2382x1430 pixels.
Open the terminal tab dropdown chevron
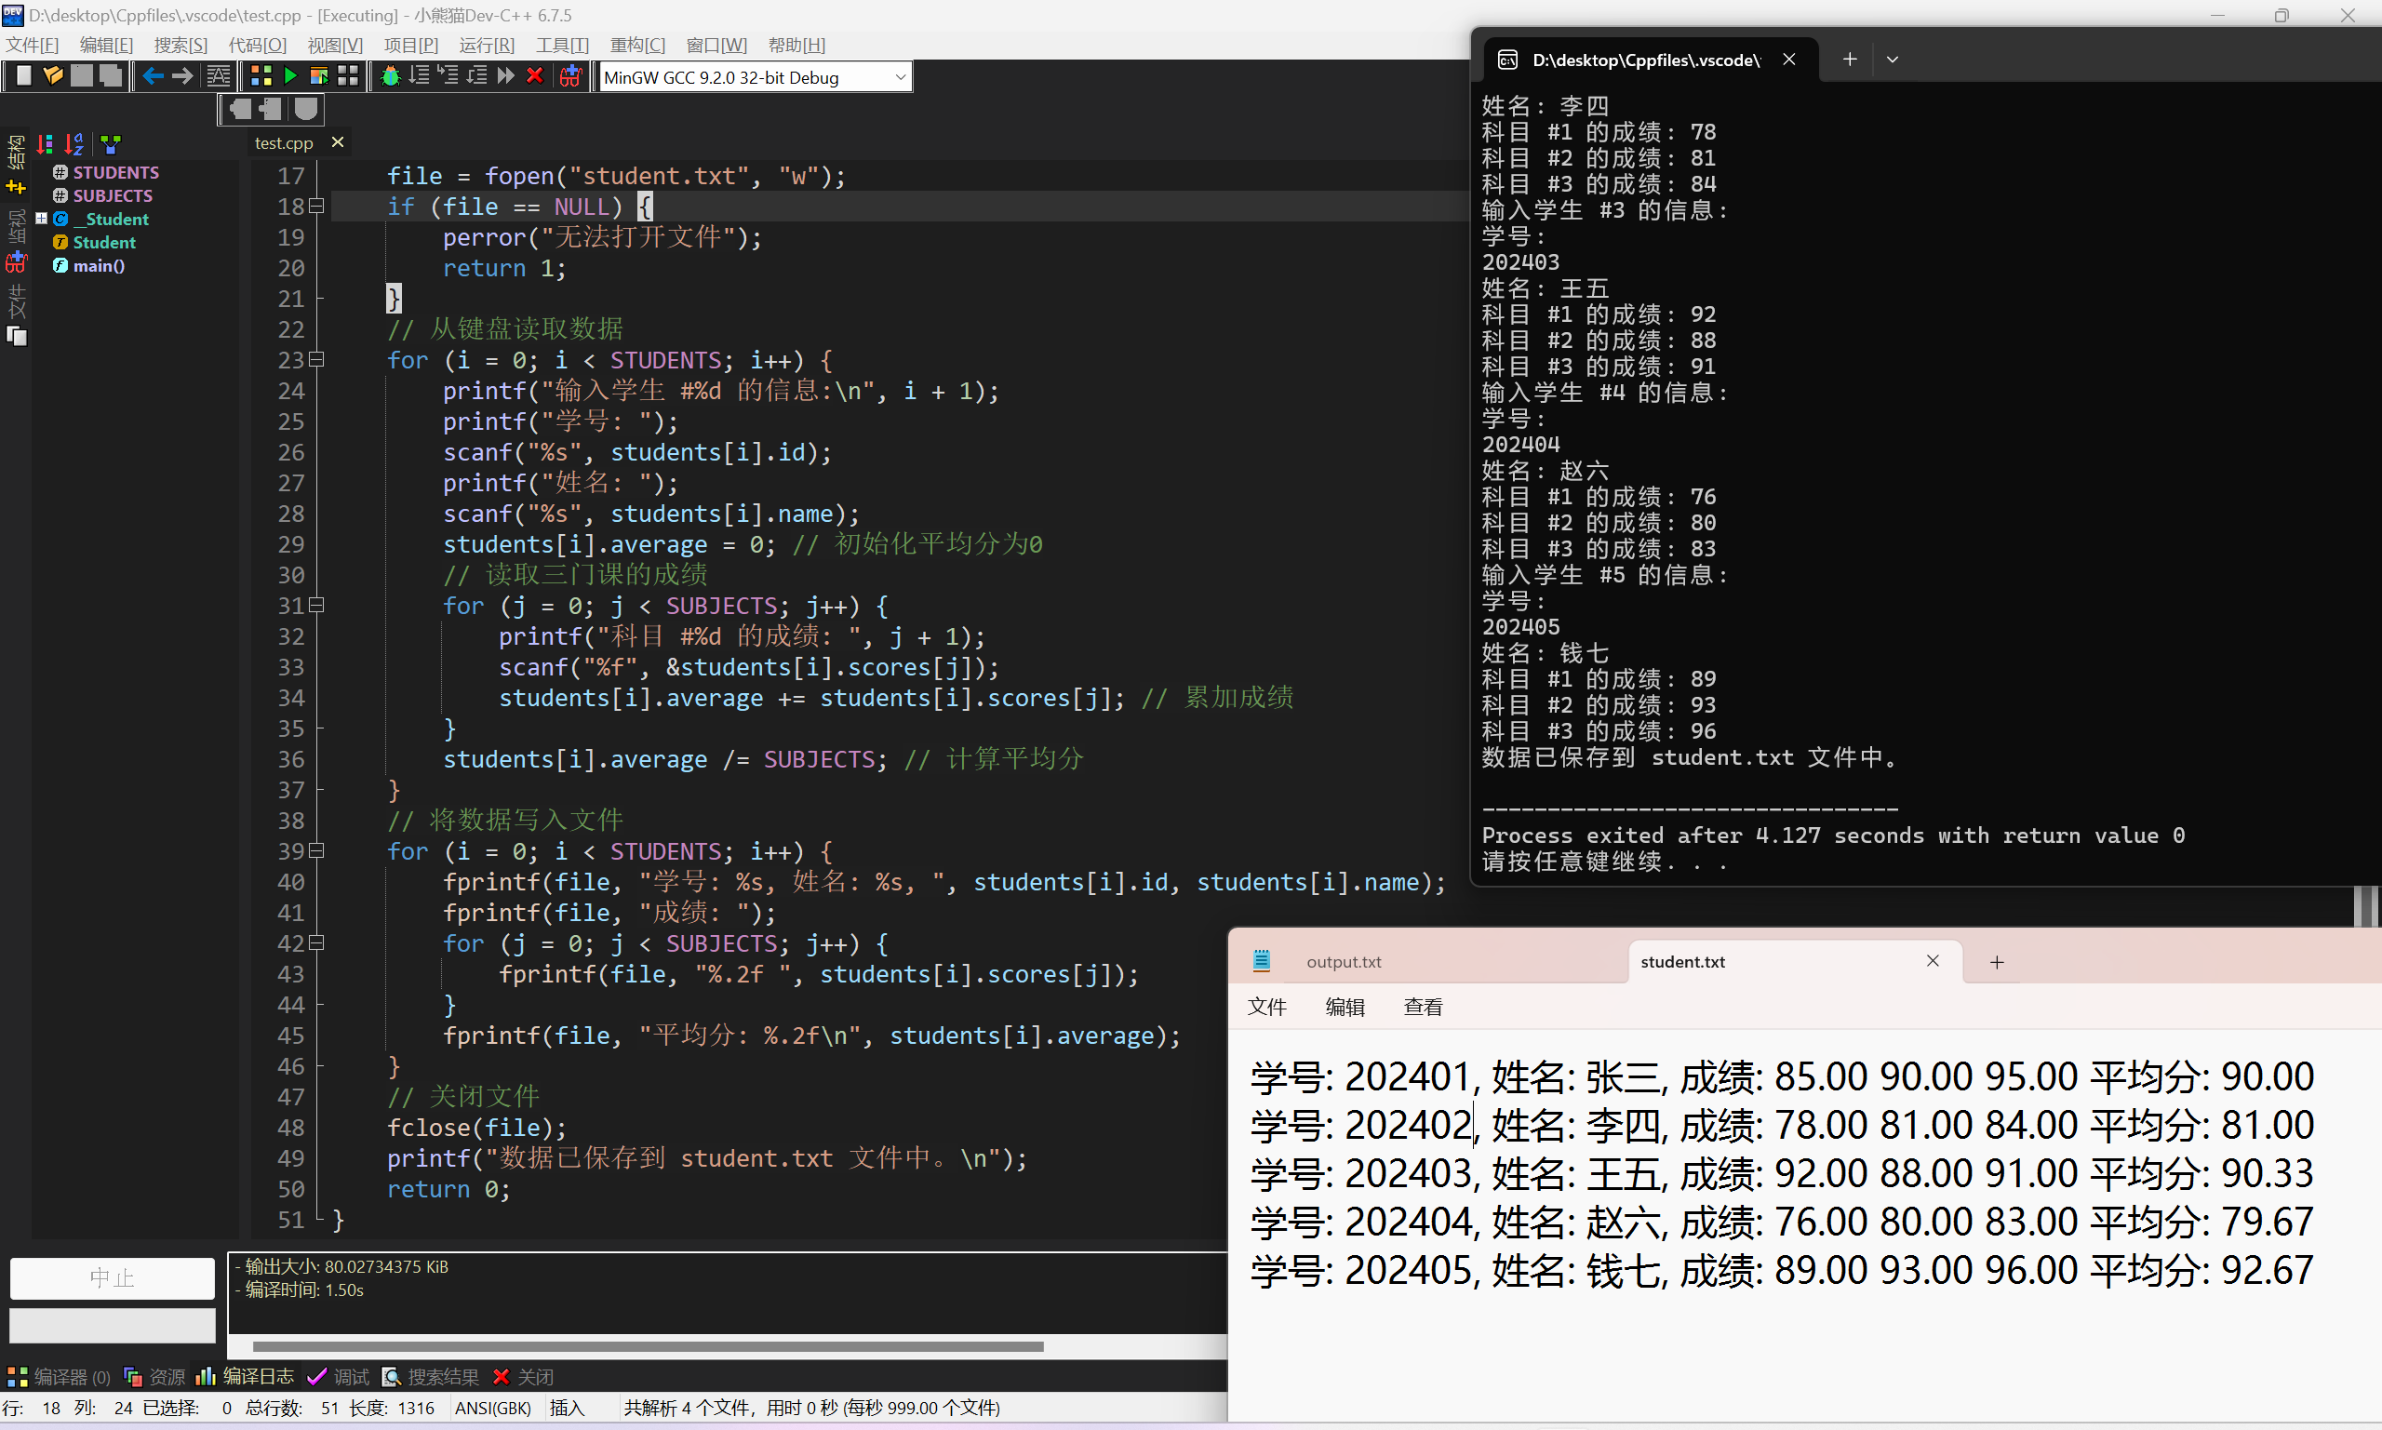1893,60
